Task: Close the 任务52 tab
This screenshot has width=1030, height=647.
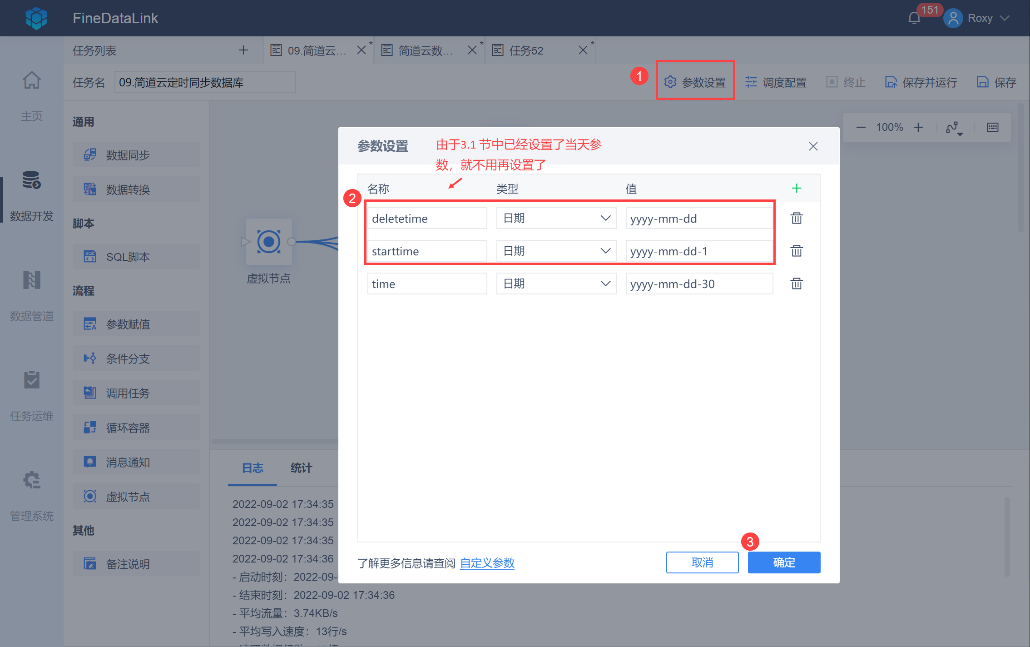Action: 583,50
